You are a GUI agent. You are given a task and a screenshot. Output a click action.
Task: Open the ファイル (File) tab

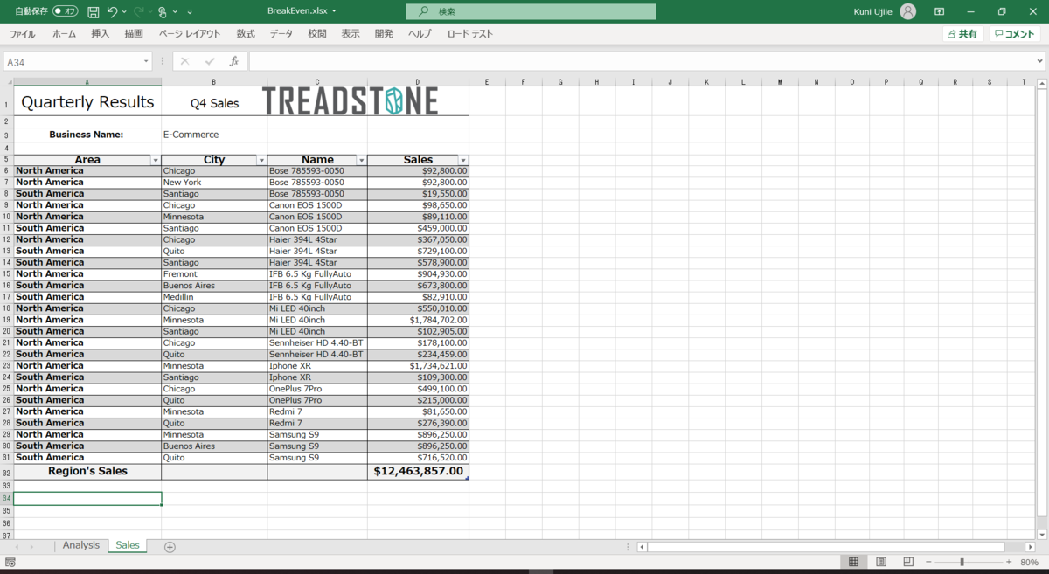point(22,34)
